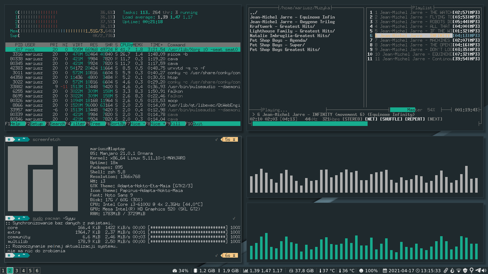Click the sudo pacman -Syyu command line
This screenshot has width=488, height=274.
tap(54, 218)
